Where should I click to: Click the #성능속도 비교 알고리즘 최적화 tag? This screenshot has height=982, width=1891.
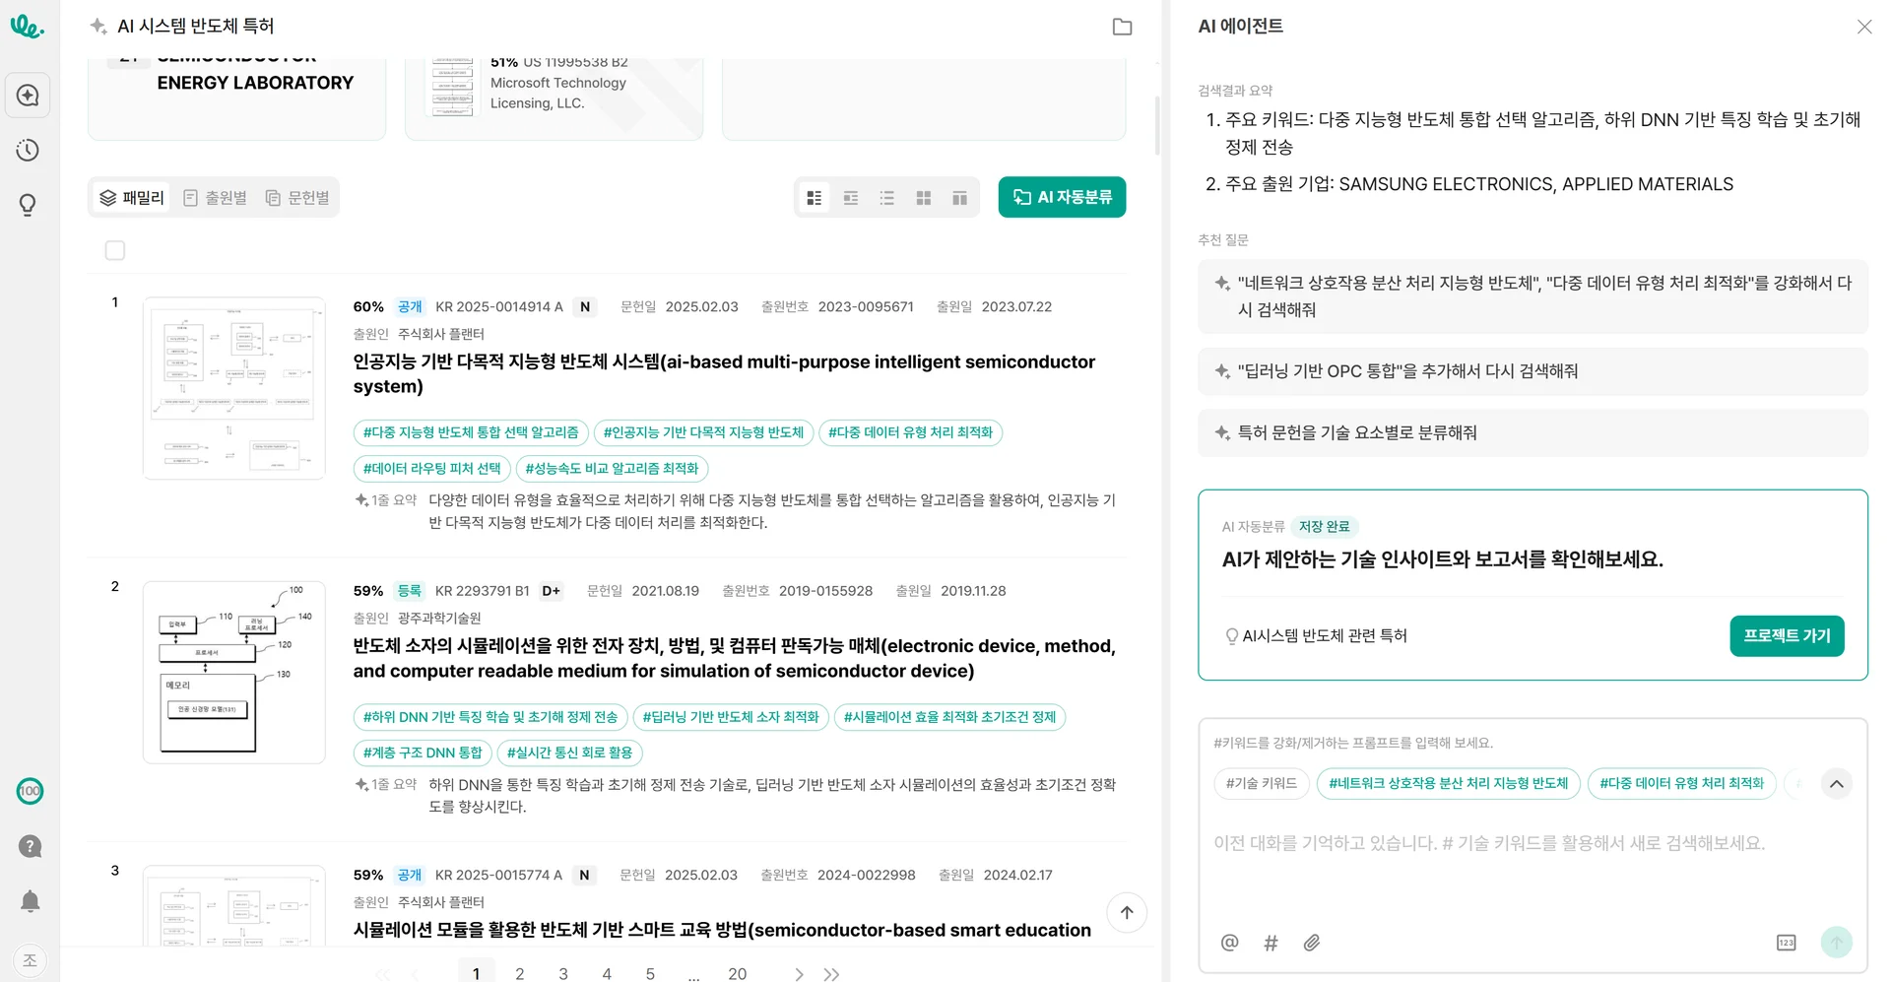[612, 469]
